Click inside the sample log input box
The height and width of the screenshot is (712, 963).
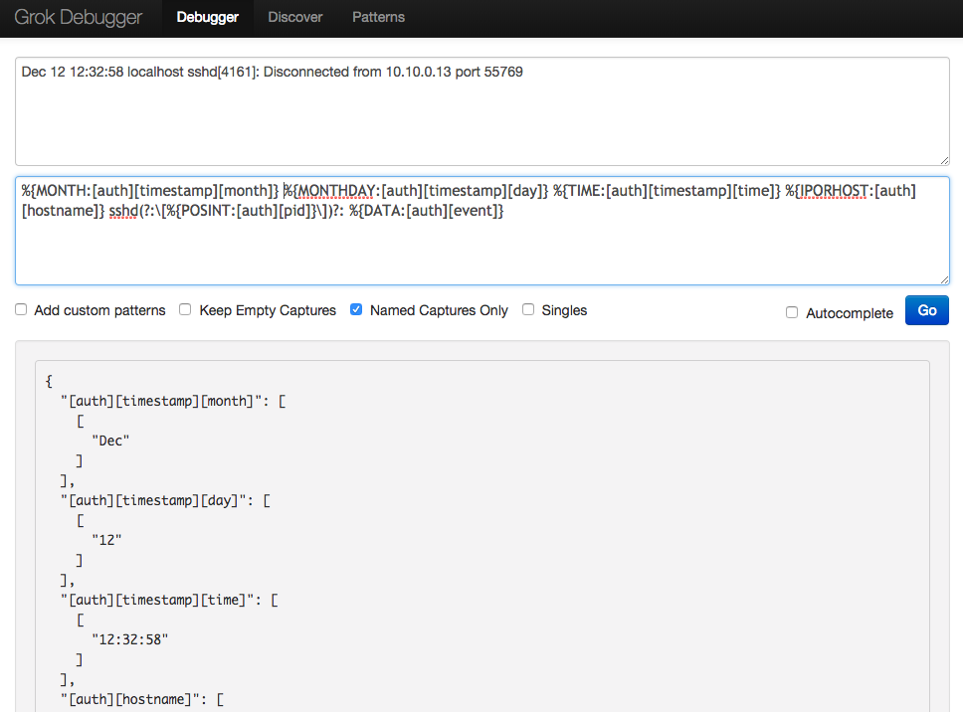coord(482,111)
